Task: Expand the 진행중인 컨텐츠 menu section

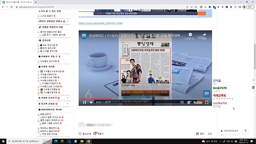Action: point(68,21)
